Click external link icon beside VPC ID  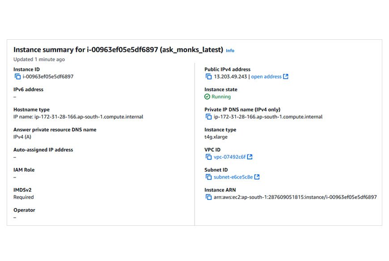click(250, 157)
